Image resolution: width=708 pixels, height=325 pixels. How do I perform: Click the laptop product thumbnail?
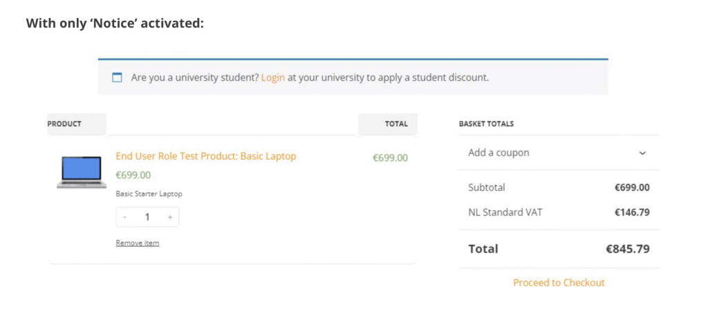pos(81,172)
